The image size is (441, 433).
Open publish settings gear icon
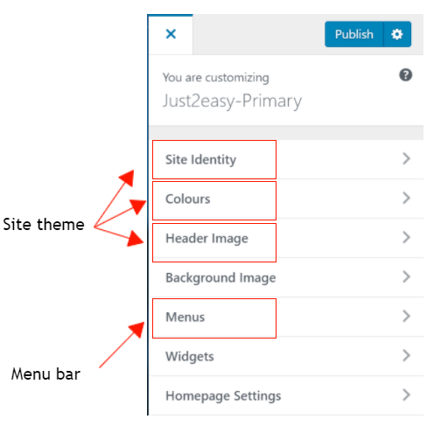(397, 34)
